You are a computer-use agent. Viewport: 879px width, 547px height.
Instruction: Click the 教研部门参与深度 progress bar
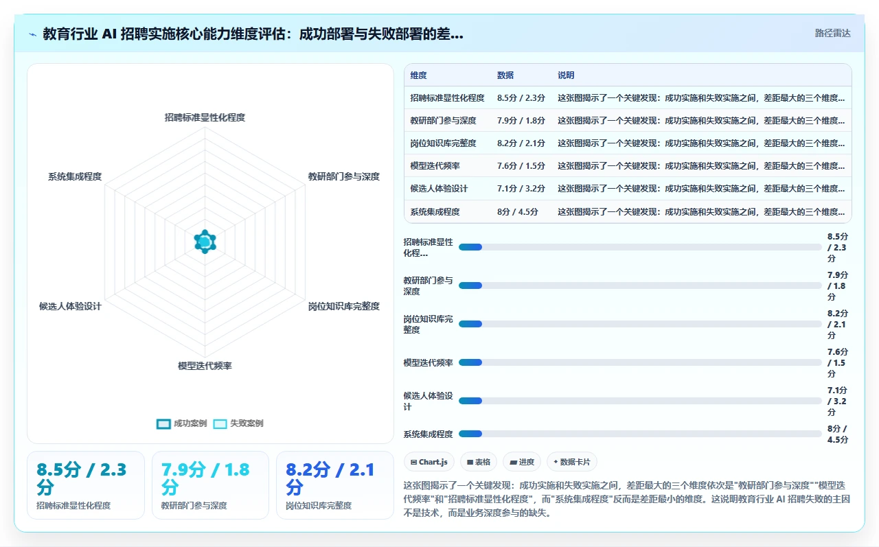(640, 286)
